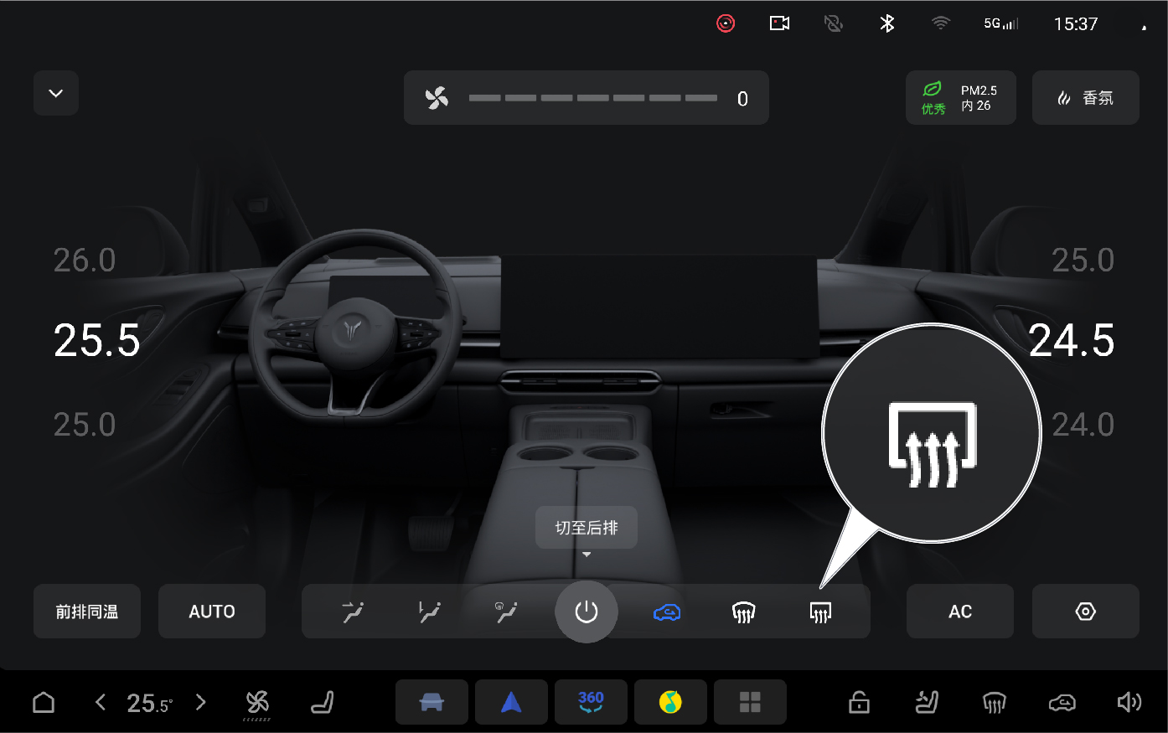Tap current driver temperature 25.5

point(97,340)
